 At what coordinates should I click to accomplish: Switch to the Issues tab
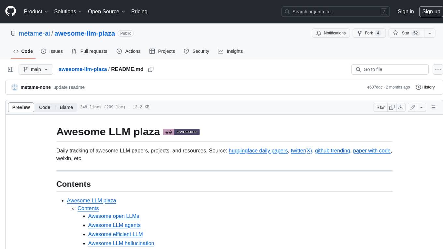point(52,51)
